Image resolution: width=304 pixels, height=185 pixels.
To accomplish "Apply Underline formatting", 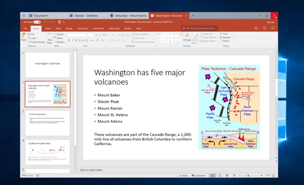I will pyautogui.click(x=76, y=40).
